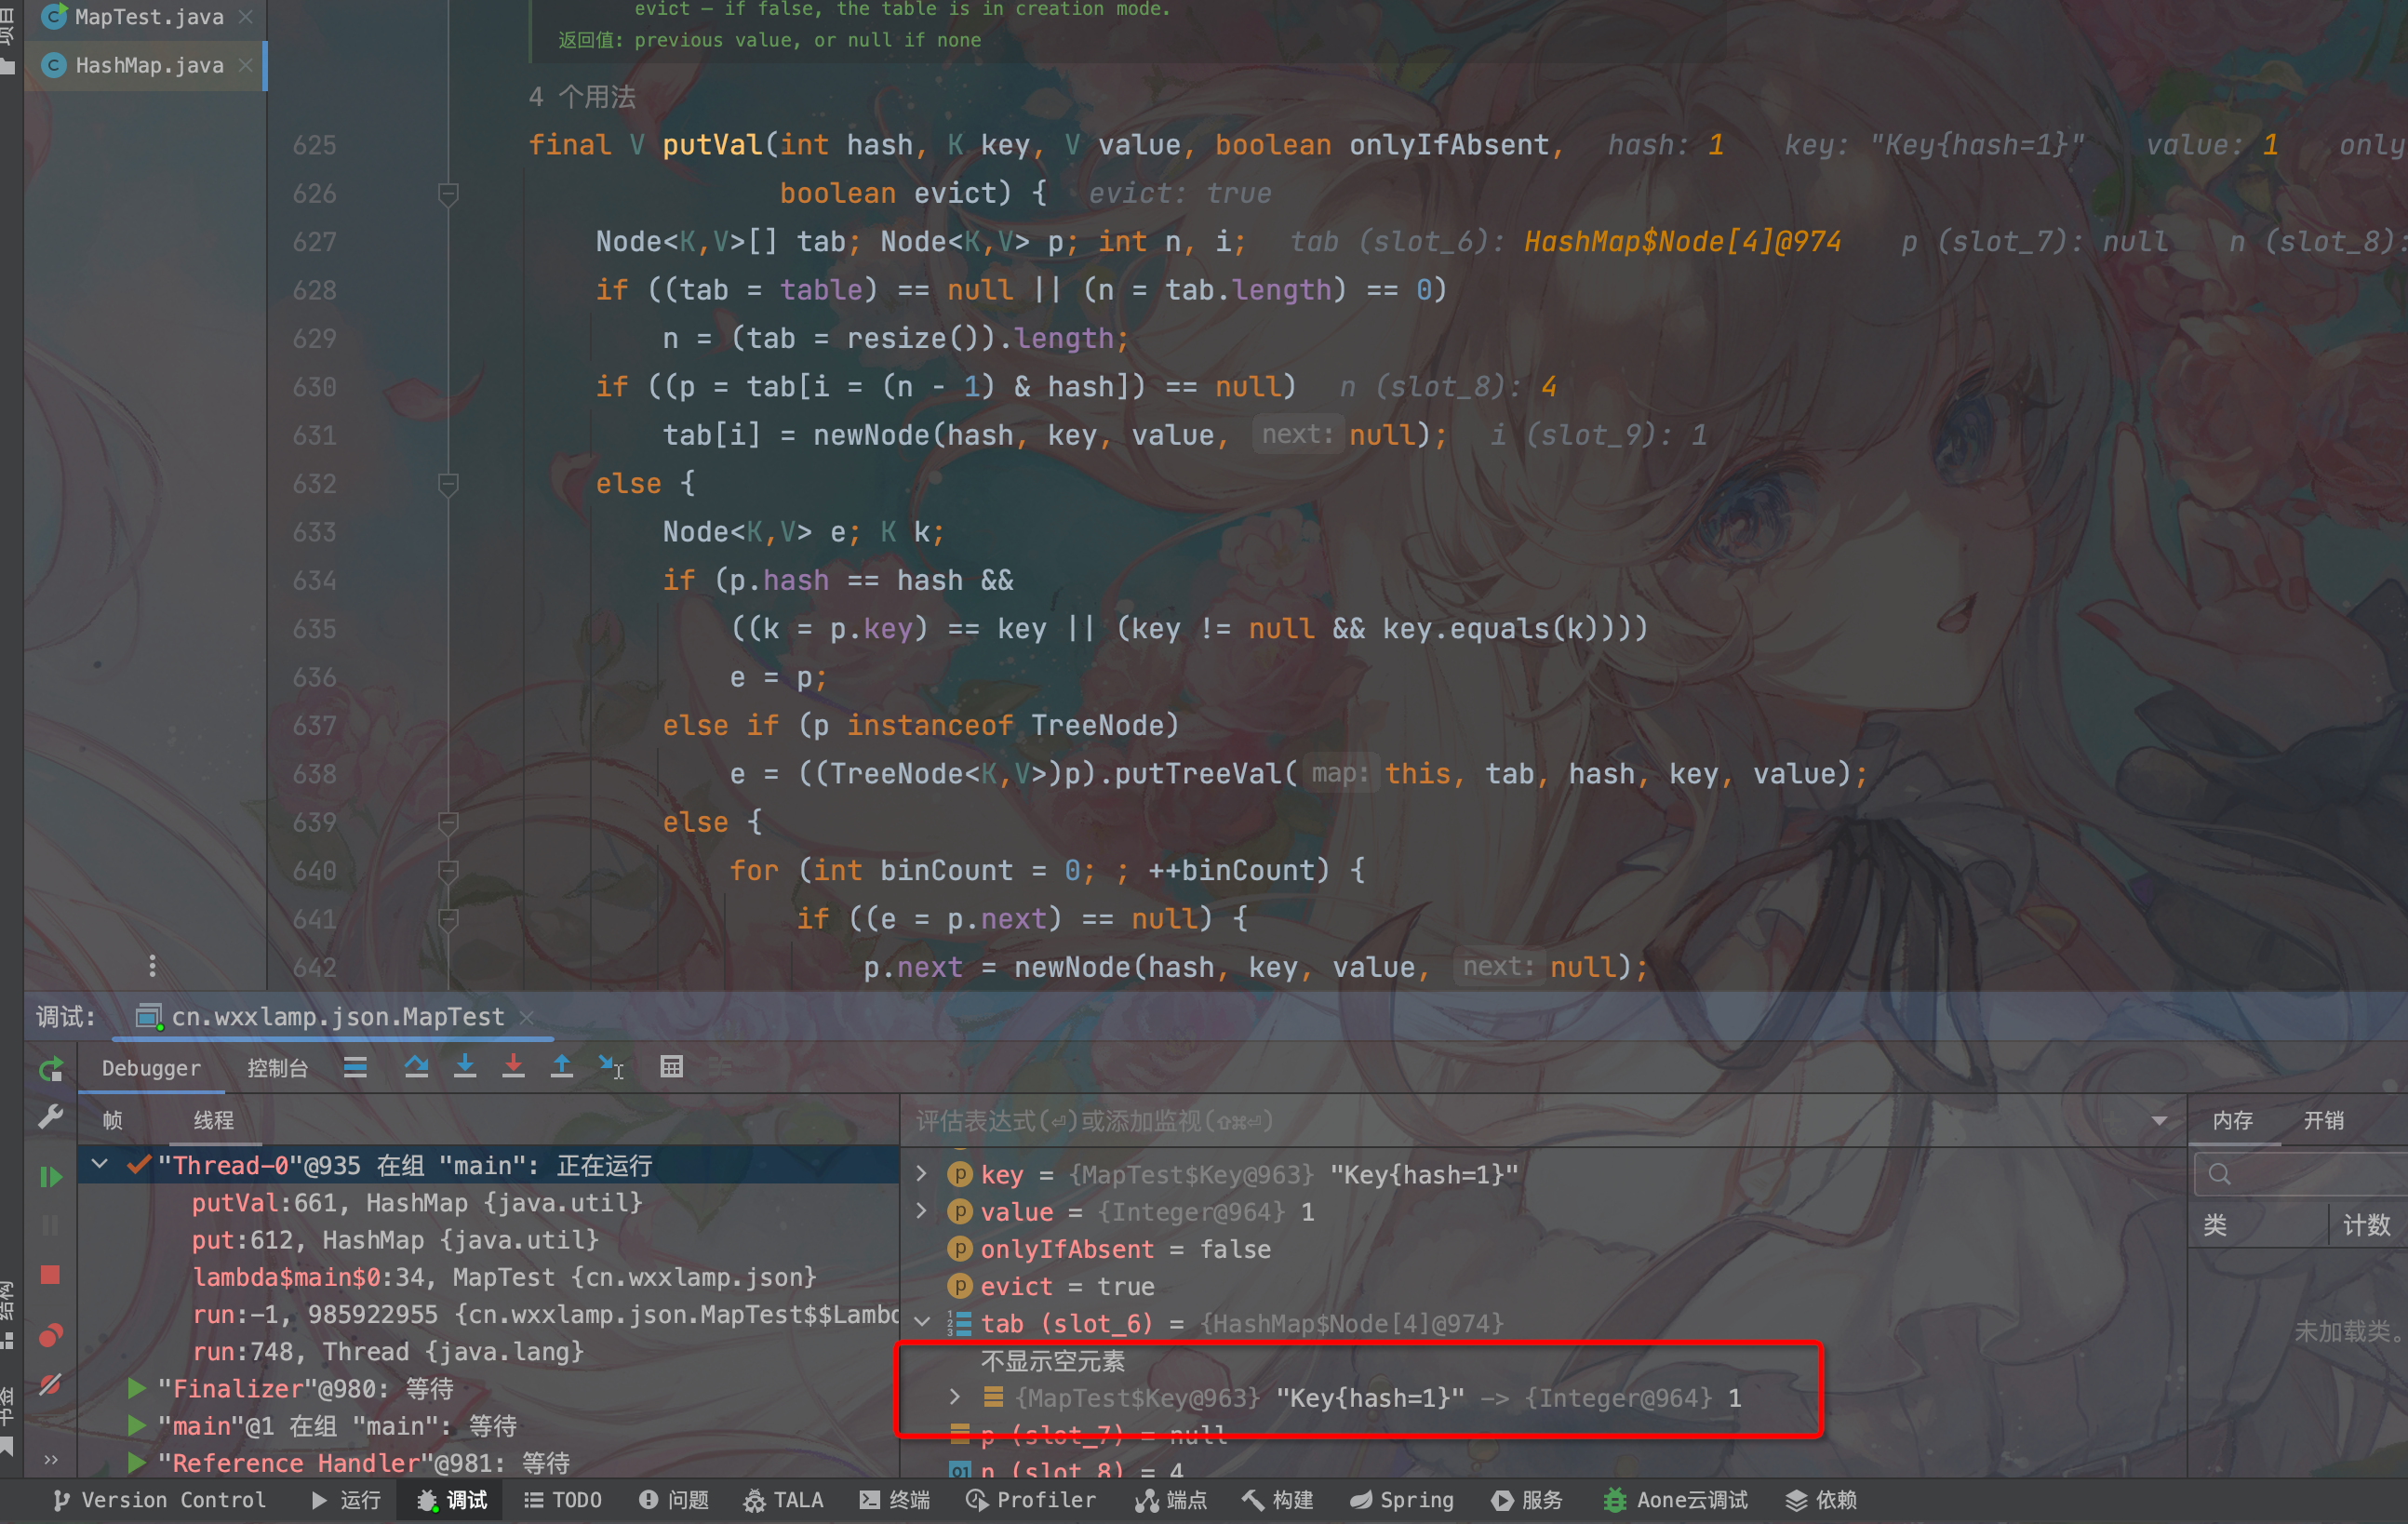Open the 终端 terminal tool window
The width and height of the screenshot is (2408, 1524).
pyautogui.click(x=895, y=1499)
